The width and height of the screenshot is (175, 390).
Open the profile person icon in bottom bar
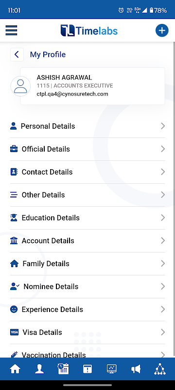click(x=39, y=369)
